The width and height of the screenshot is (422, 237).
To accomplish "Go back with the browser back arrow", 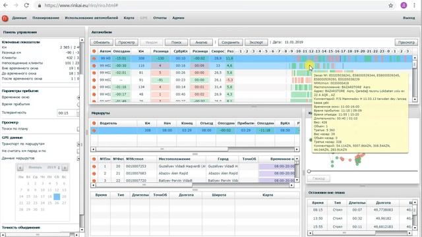I will [x=5, y=5].
